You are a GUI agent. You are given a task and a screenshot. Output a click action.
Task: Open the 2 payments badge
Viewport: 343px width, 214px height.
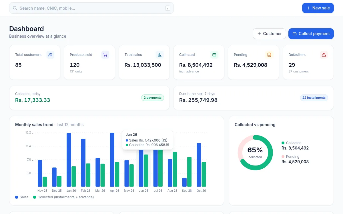coord(153,98)
